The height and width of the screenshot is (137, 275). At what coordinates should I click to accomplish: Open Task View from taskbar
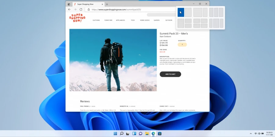pyautogui.click(x=128, y=134)
